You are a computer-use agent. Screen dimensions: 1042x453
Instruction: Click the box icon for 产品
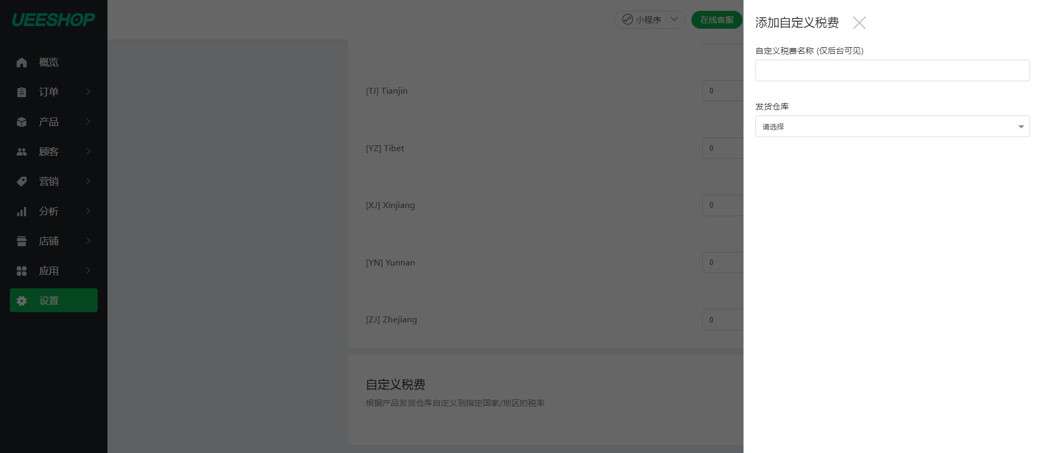click(x=22, y=122)
